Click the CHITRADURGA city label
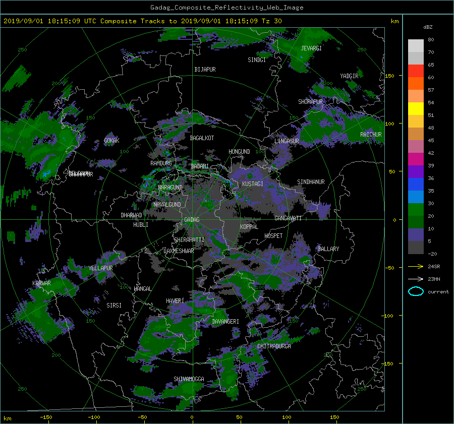454x424 pixels. point(274,346)
